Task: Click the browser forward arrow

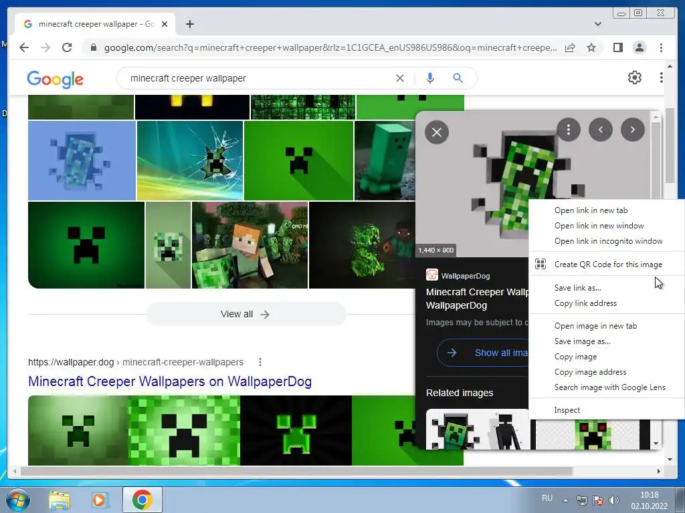Action: [x=45, y=47]
